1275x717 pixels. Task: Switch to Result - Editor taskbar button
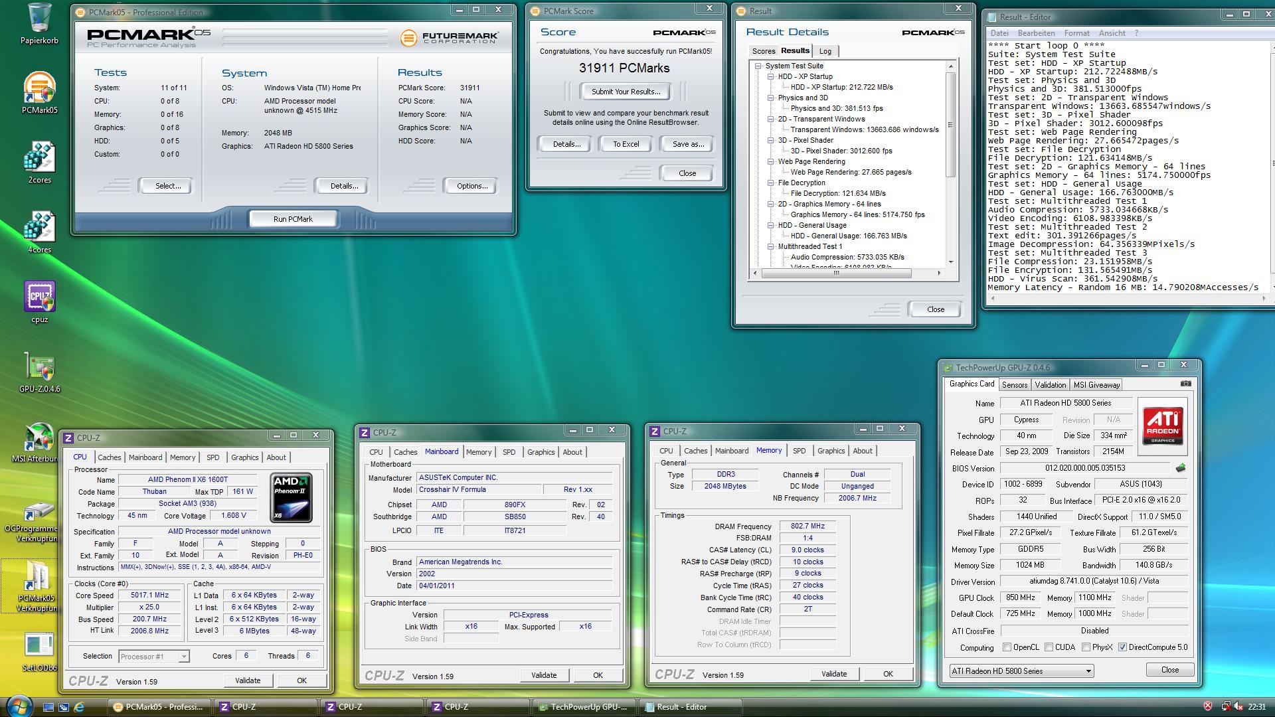click(689, 707)
